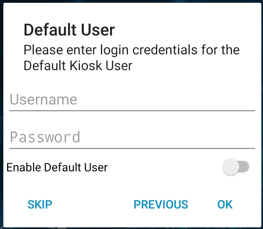Click the underline beneath the Username field

coord(132,110)
